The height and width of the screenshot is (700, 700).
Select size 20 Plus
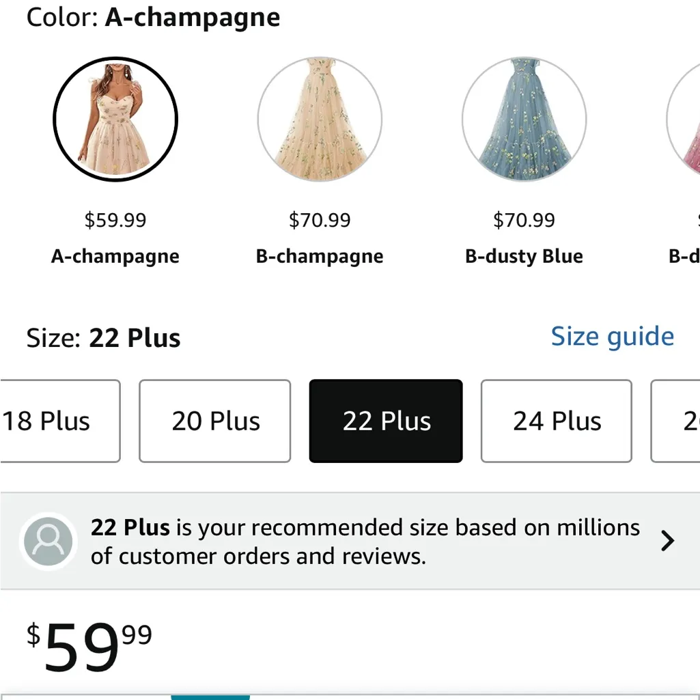point(214,421)
